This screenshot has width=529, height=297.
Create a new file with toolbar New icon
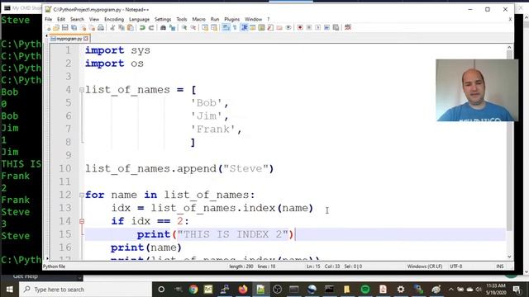pyautogui.click(x=48, y=27)
